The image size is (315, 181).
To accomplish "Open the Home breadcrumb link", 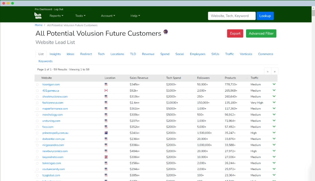I will coord(39,25).
